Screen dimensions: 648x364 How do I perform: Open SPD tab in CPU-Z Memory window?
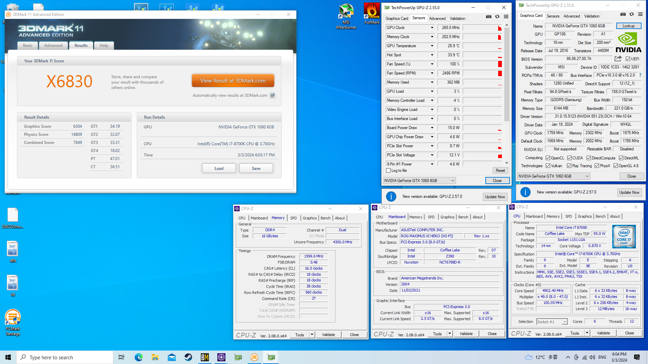[294, 218]
